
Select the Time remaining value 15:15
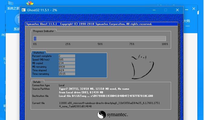pos(67,74)
